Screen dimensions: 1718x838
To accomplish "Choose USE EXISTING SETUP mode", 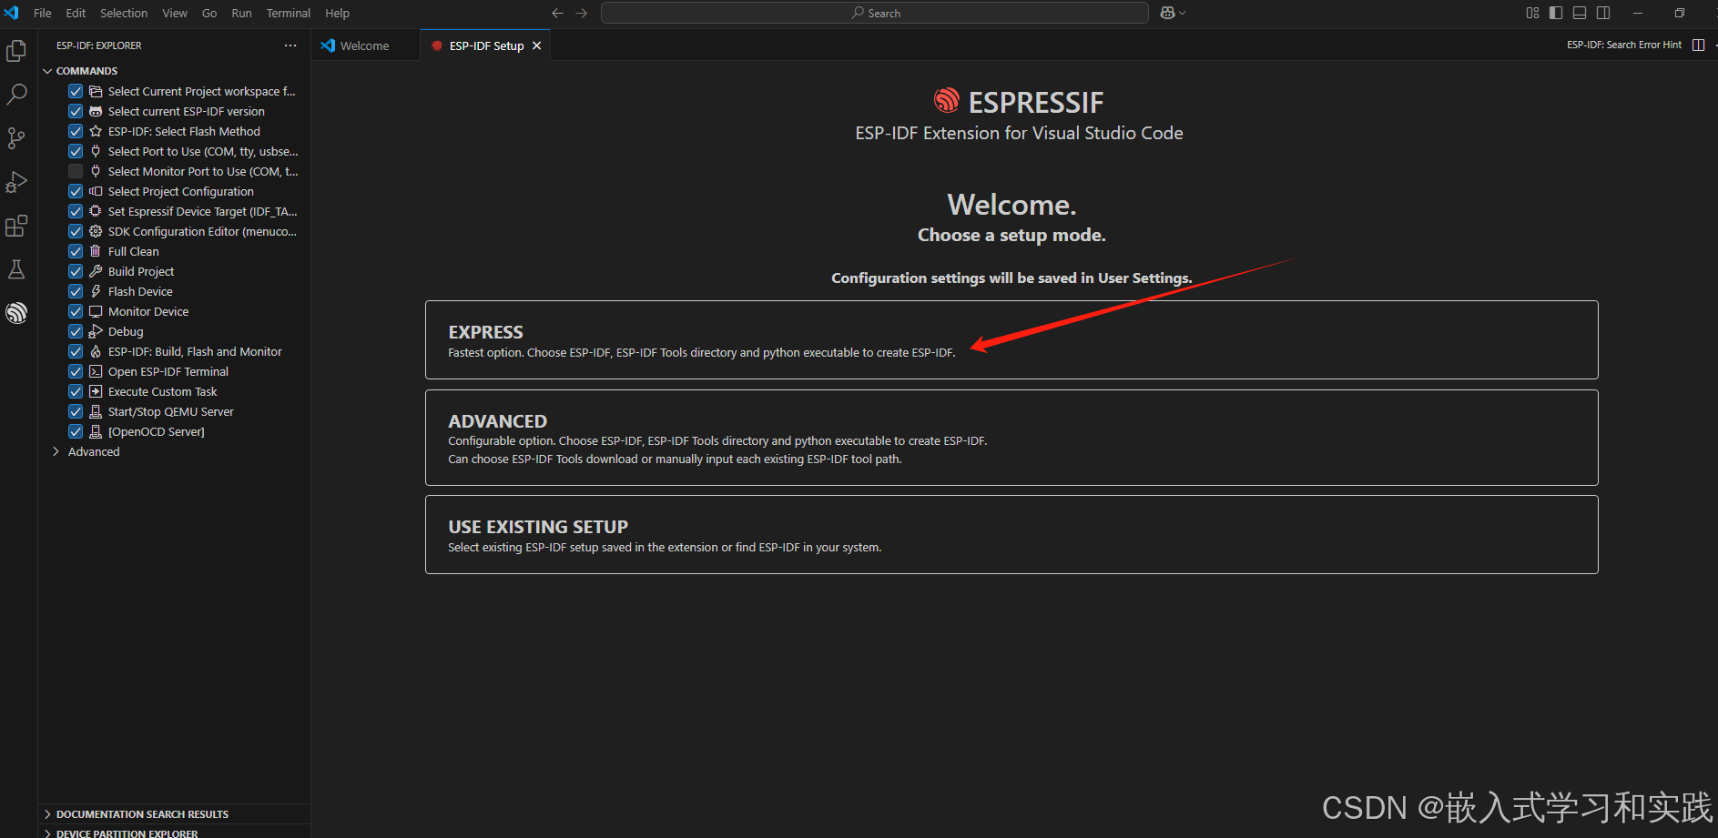I will (1011, 535).
